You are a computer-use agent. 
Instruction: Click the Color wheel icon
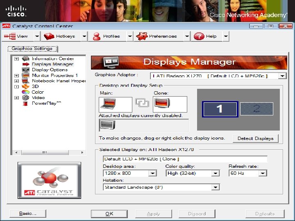[25, 92]
